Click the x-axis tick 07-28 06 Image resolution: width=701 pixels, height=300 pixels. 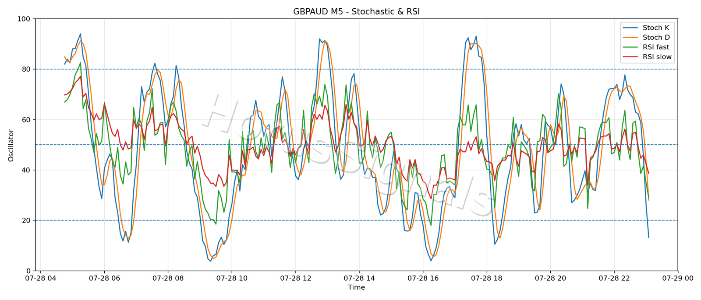click(104, 278)
